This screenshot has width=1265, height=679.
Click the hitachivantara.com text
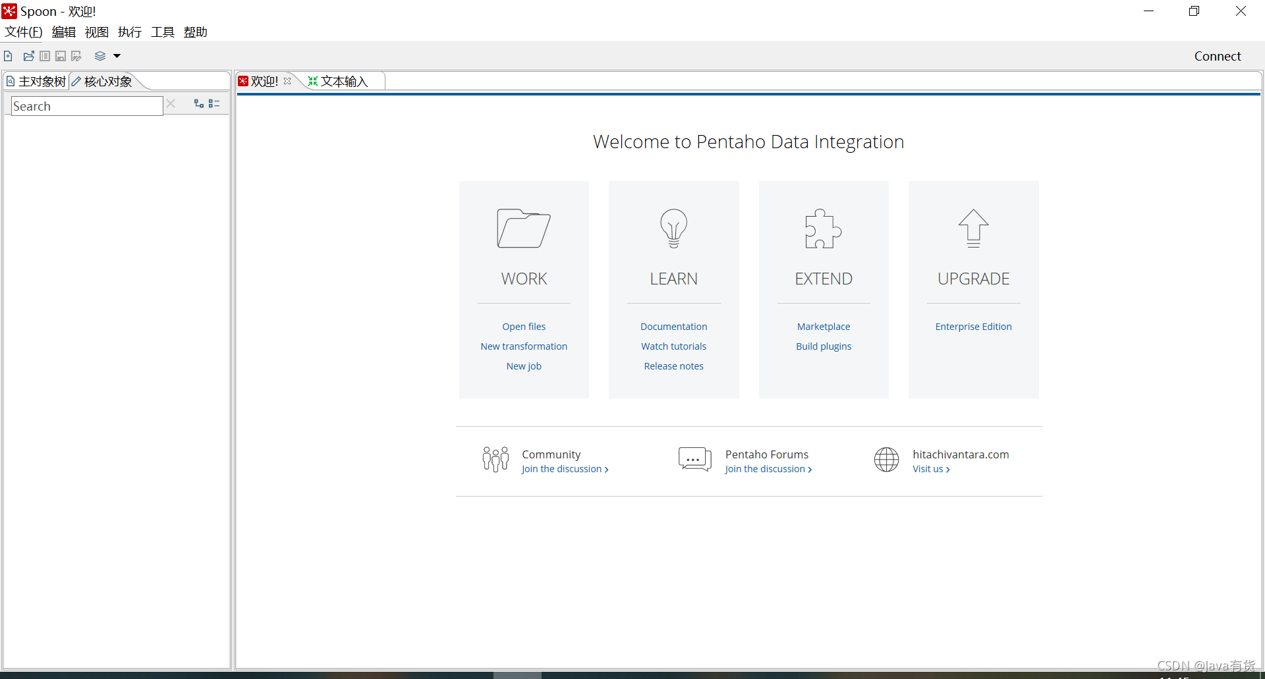pyautogui.click(x=961, y=454)
